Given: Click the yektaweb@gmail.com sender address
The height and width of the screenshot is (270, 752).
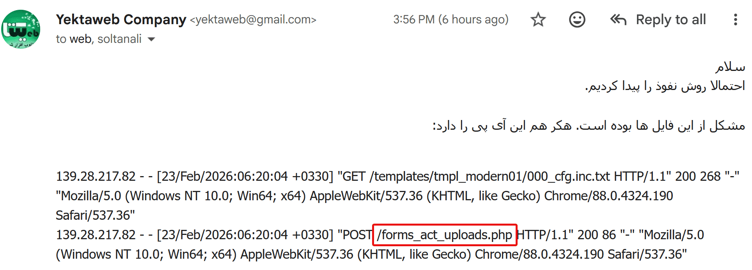Looking at the screenshot, I should (253, 19).
